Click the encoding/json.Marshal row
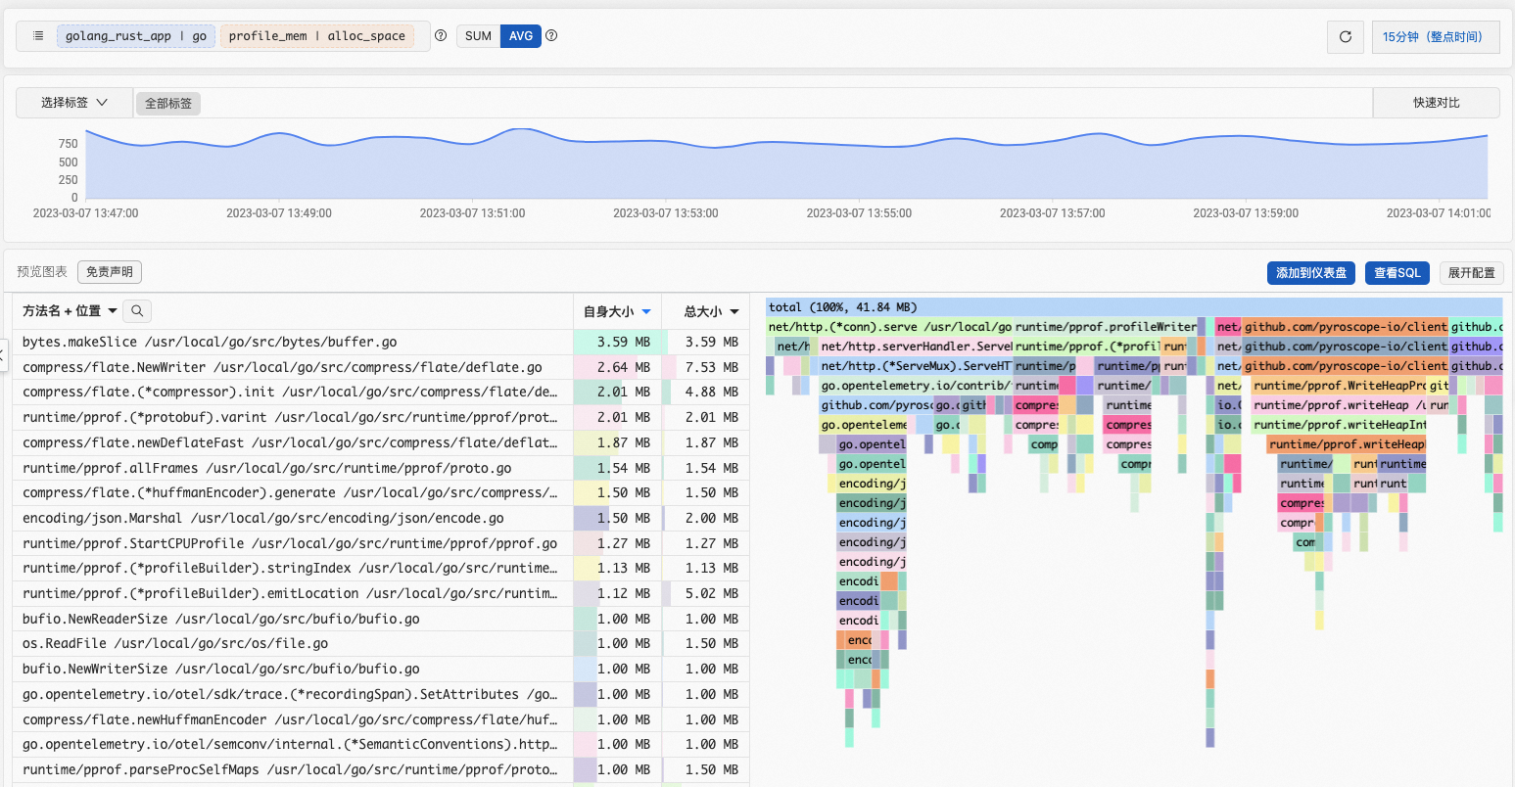This screenshot has width=1515, height=787. 381,518
